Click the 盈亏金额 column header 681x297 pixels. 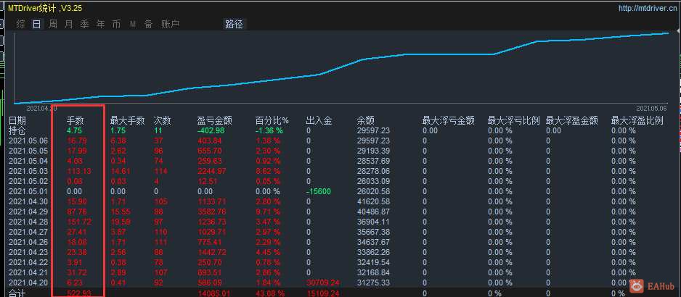(x=215, y=121)
